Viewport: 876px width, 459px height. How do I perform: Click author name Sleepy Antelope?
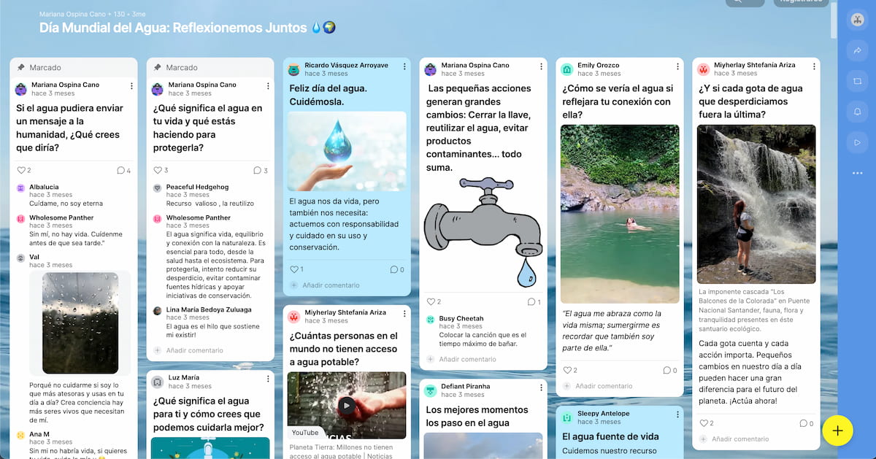tap(604, 414)
